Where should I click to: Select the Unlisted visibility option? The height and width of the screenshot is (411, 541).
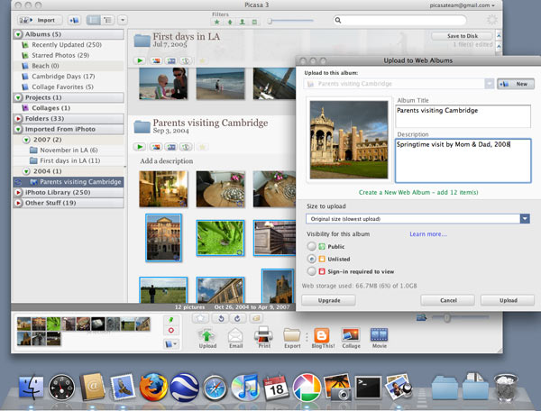click(313, 257)
